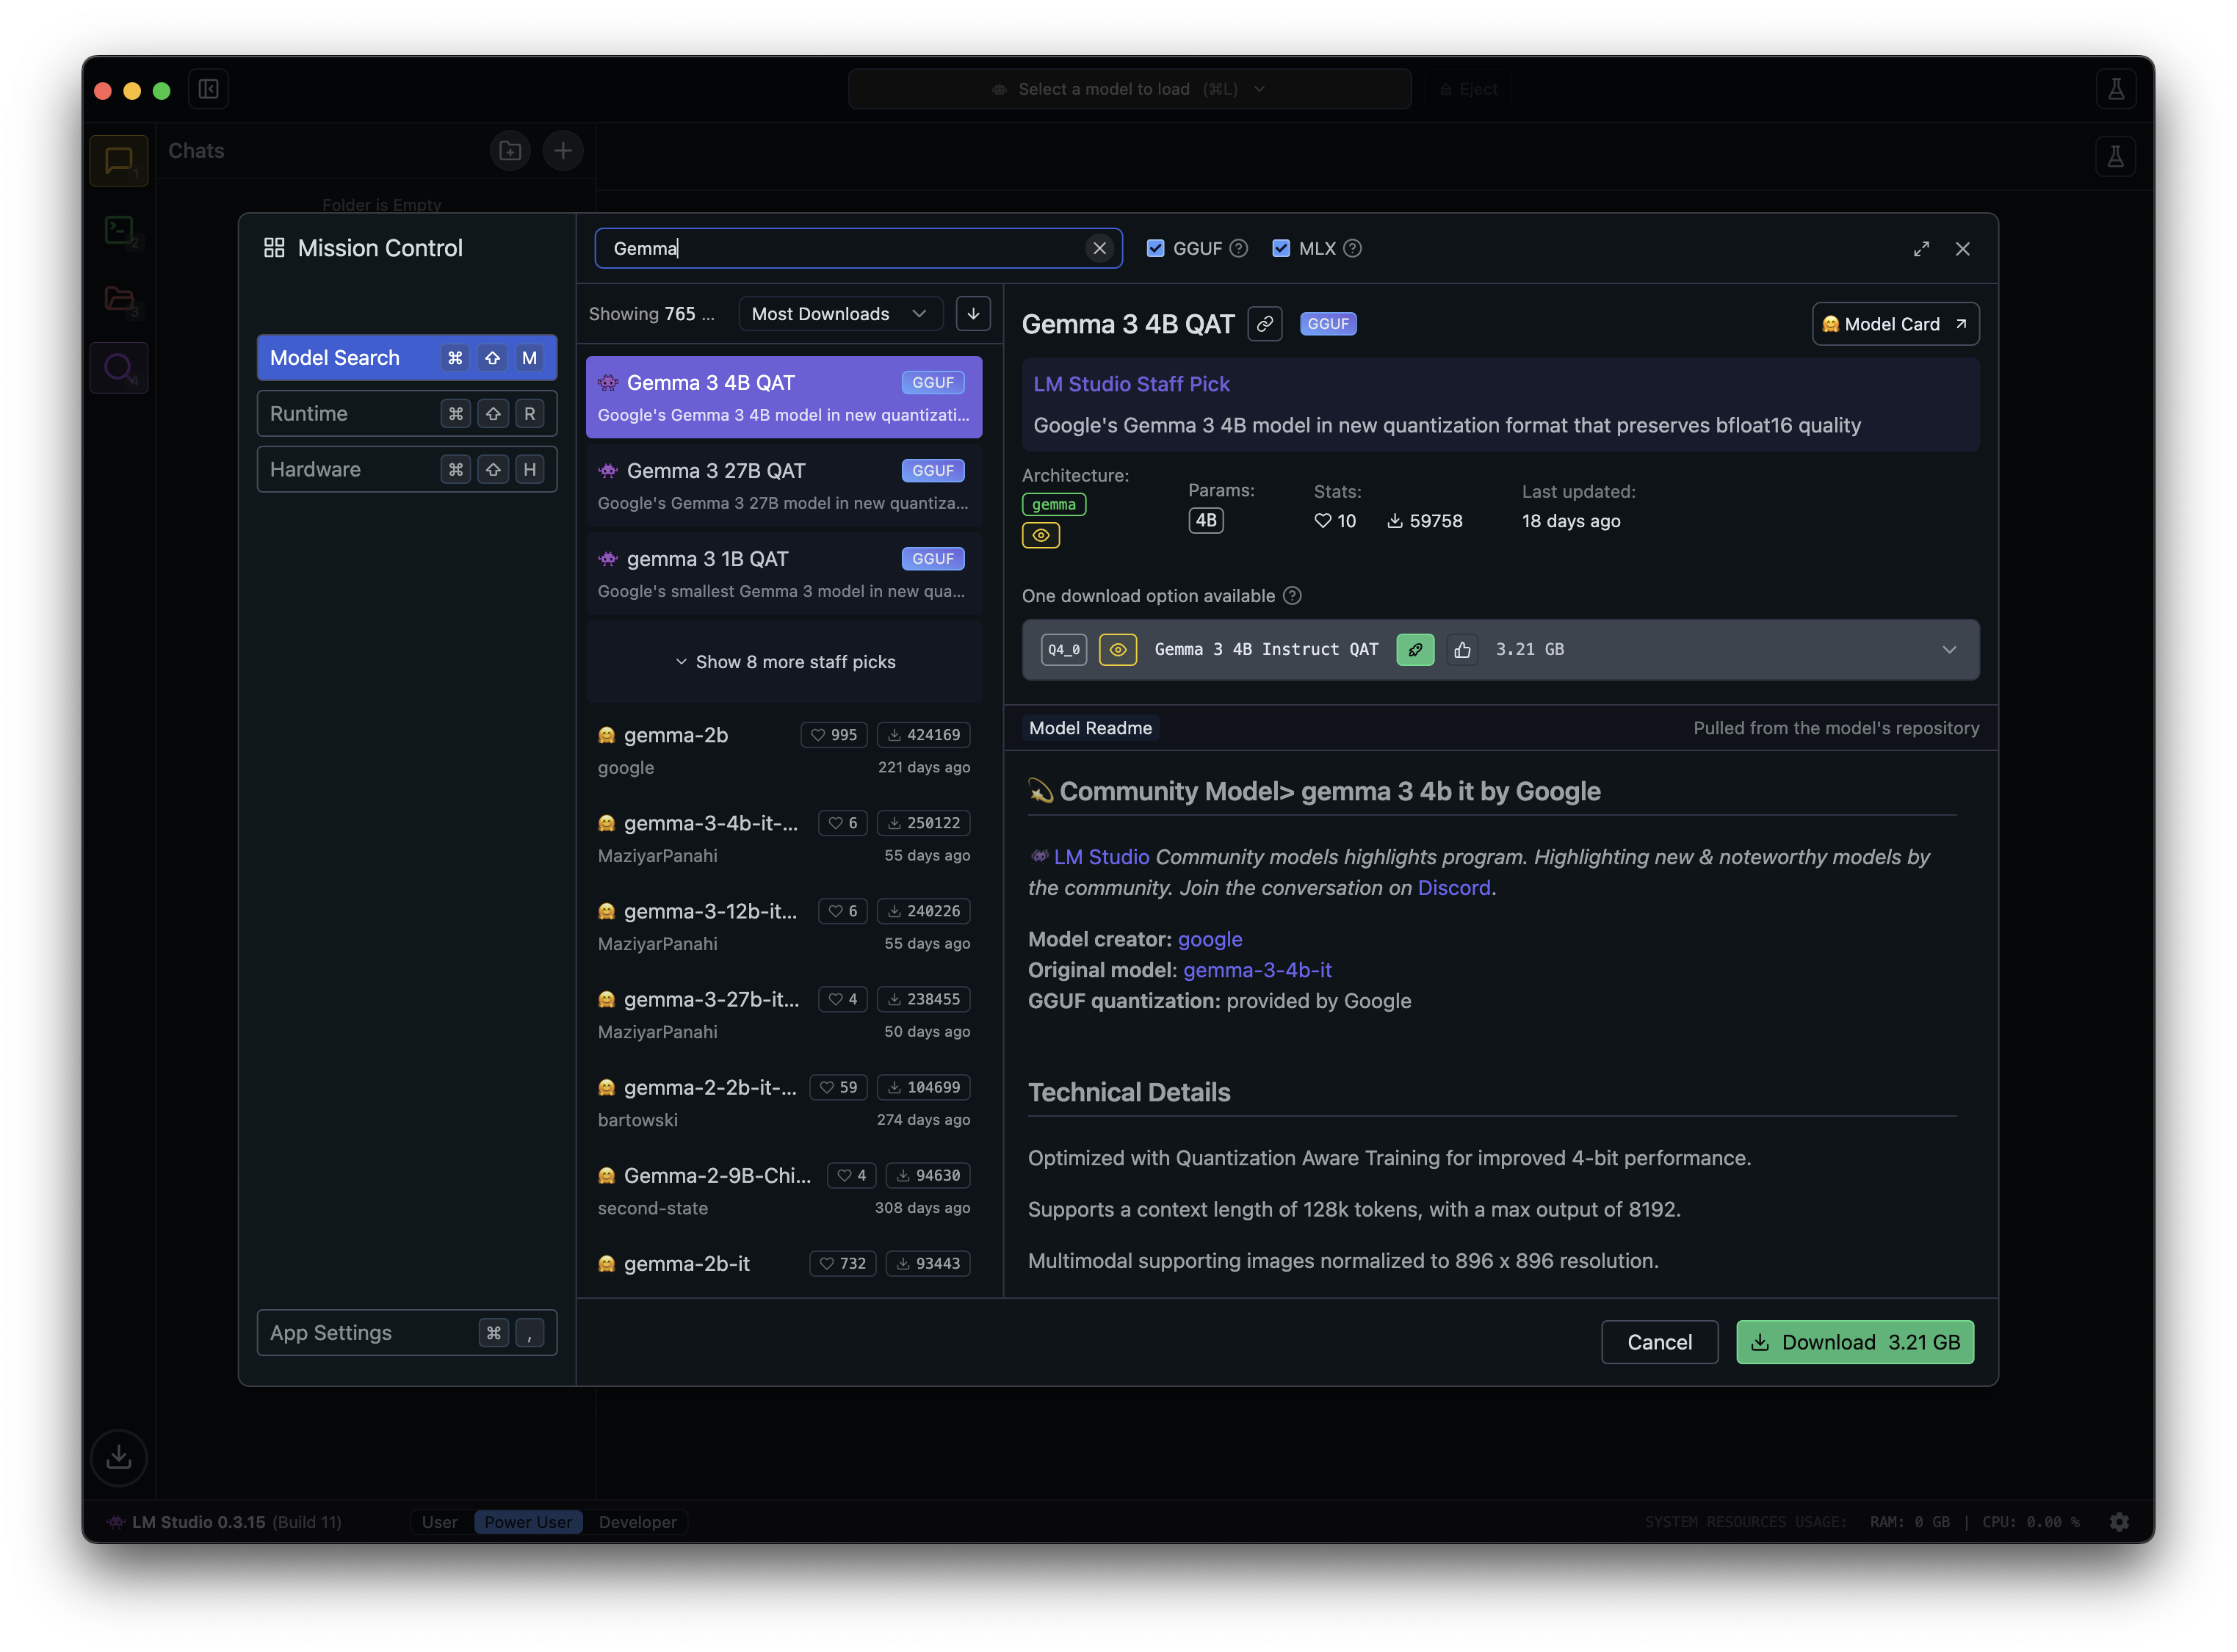Image resolution: width=2237 pixels, height=1652 pixels.
Task: Click the new folder icon beside Chats
Action: [x=511, y=150]
